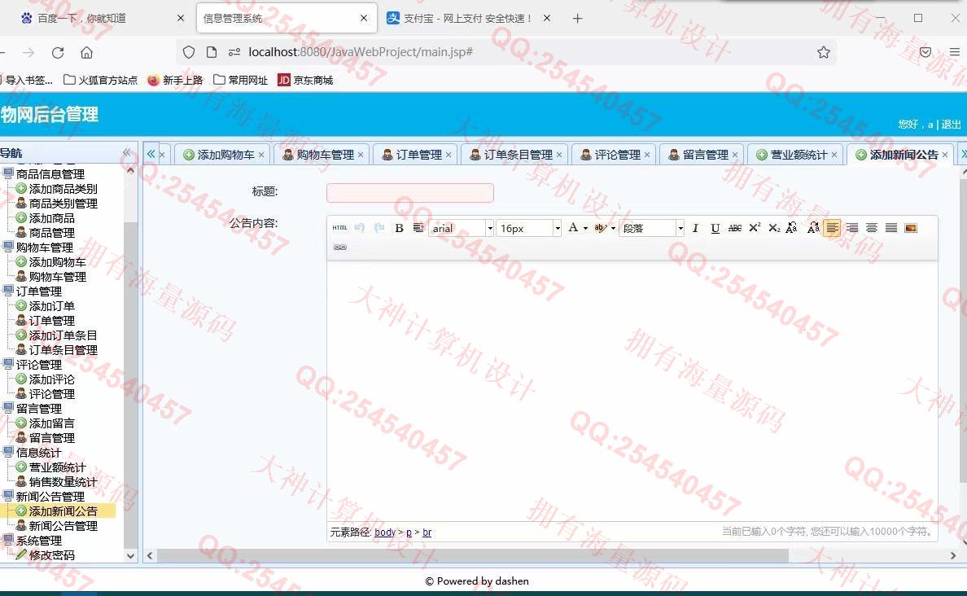The height and width of the screenshot is (596, 967).
Task: Open 添加订单 in navigation tree
Action: (x=52, y=305)
